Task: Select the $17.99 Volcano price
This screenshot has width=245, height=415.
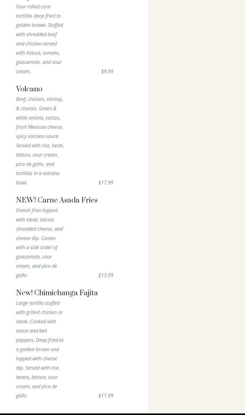Action: tap(106, 182)
